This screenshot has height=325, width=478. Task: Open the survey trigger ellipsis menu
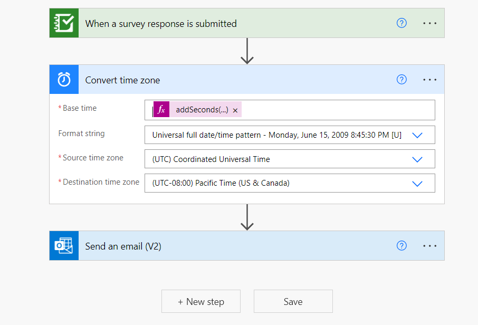pos(430,23)
